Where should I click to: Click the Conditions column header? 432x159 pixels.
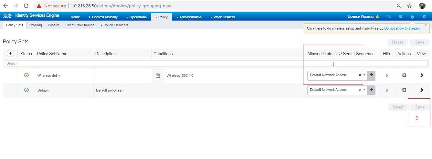click(x=163, y=54)
